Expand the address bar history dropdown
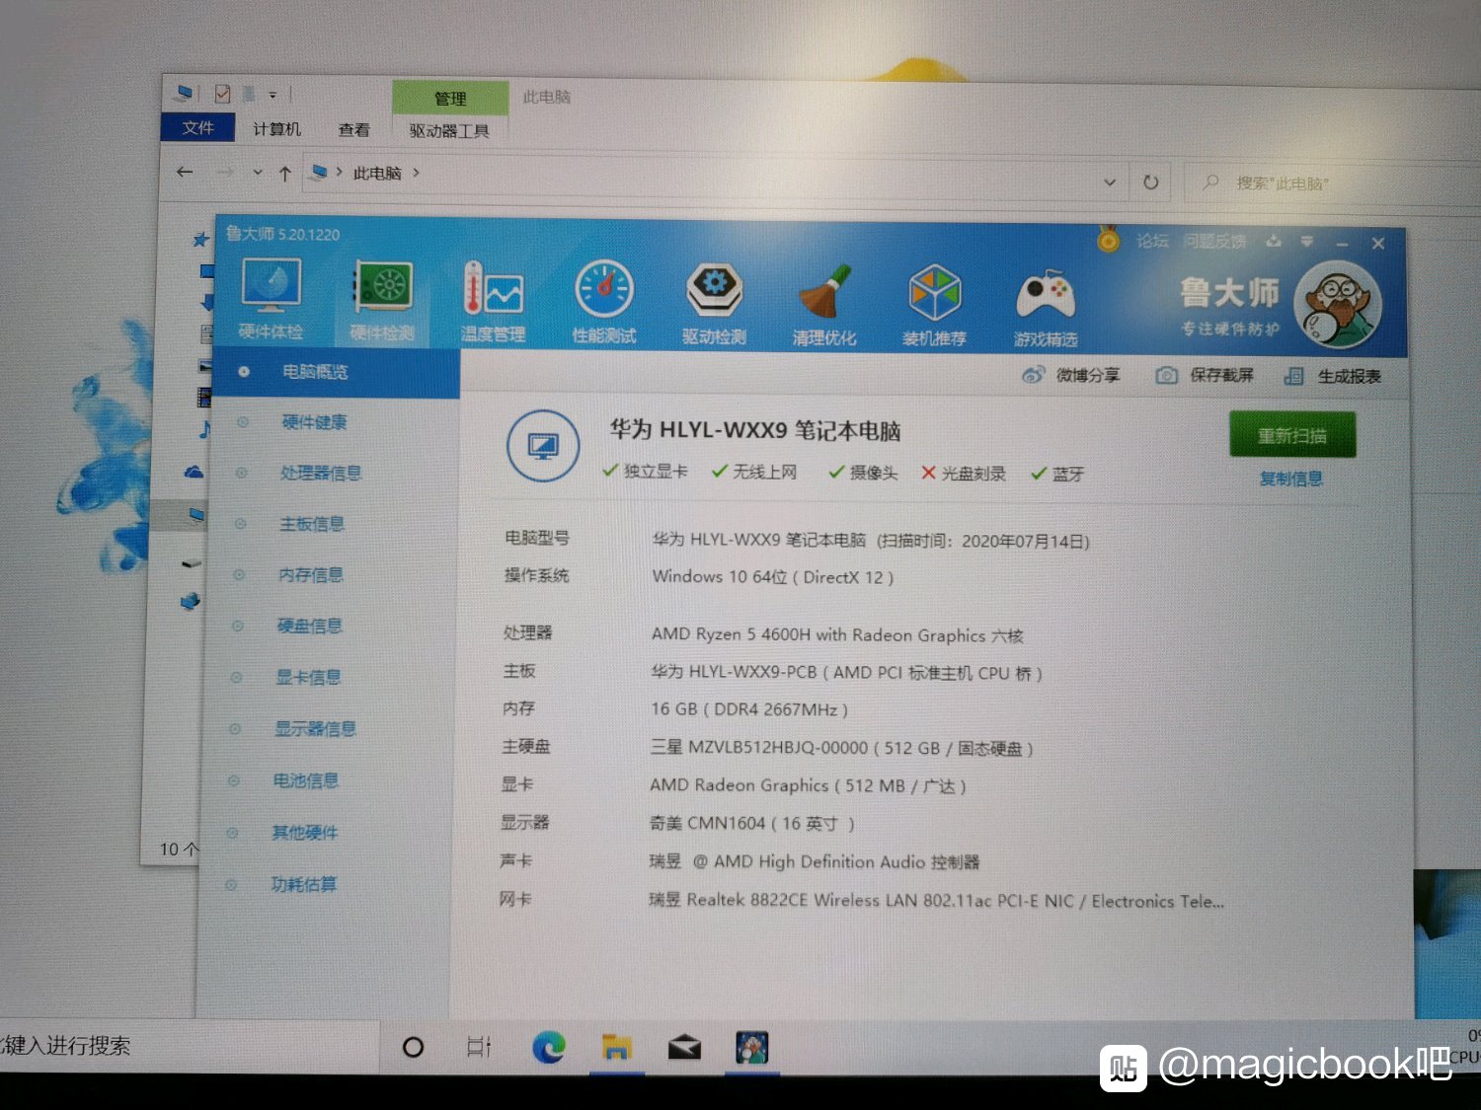The width and height of the screenshot is (1481, 1110). pyautogui.click(x=1110, y=182)
